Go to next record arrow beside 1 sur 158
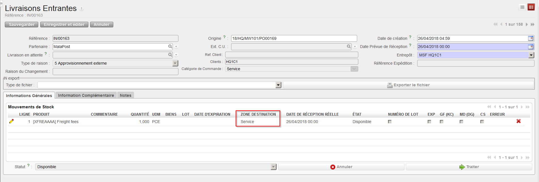539x182 pixels. [527, 25]
